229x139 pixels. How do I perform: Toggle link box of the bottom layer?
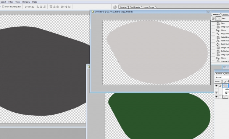click(x=220, y=97)
